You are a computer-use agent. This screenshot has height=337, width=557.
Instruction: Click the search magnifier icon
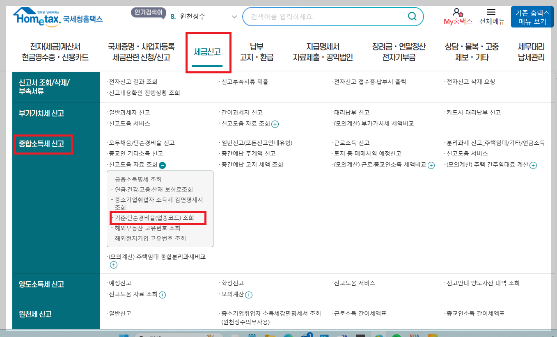pyautogui.click(x=412, y=16)
